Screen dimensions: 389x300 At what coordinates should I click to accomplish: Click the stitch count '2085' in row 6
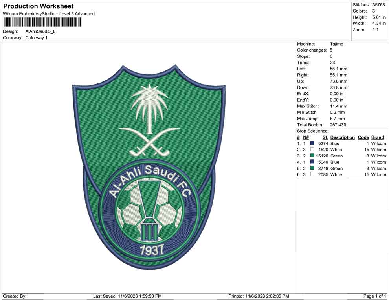tap(323, 174)
